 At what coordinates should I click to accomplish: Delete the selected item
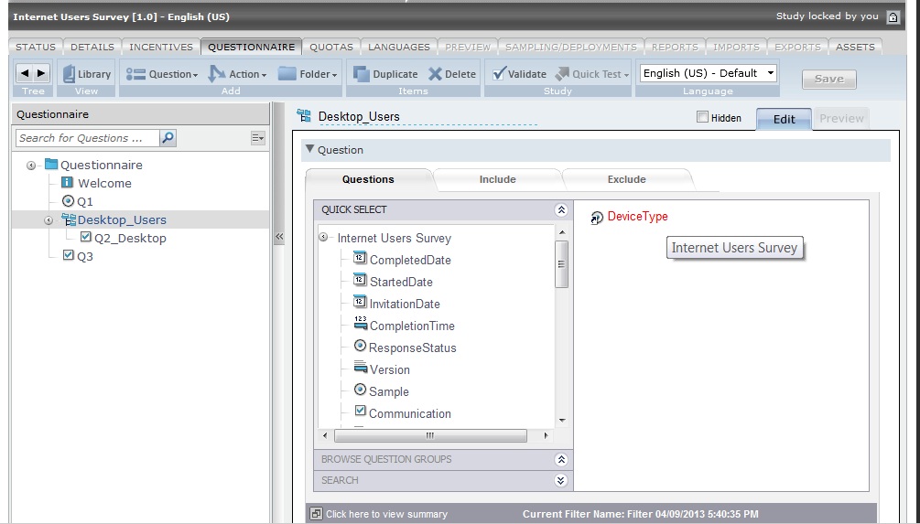coord(452,74)
